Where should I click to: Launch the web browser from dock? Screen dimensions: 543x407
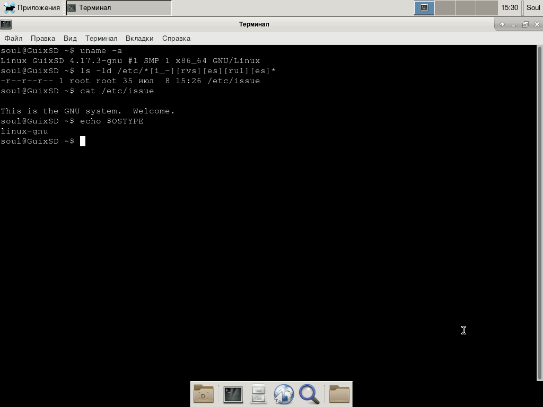(x=284, y=394)
